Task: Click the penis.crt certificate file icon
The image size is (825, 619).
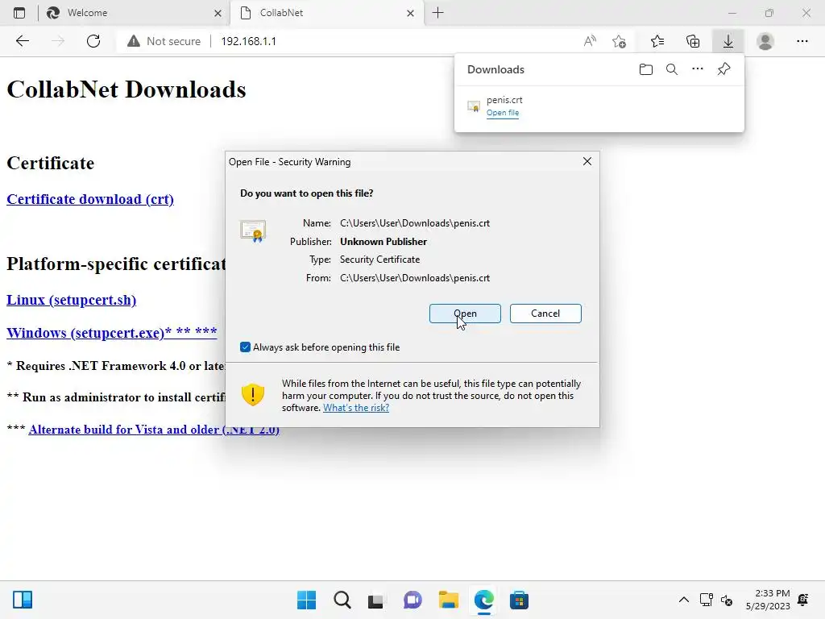Action: point(474,106)
